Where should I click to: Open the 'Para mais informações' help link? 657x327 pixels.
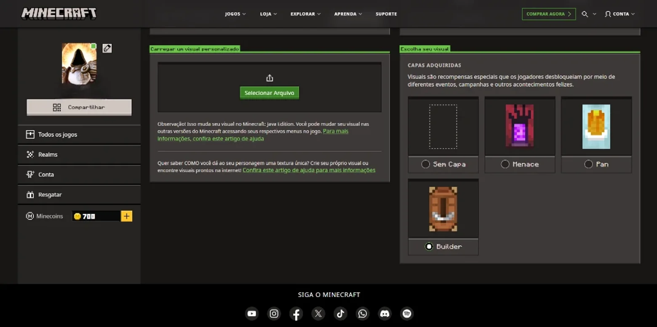tap(253, 135)
